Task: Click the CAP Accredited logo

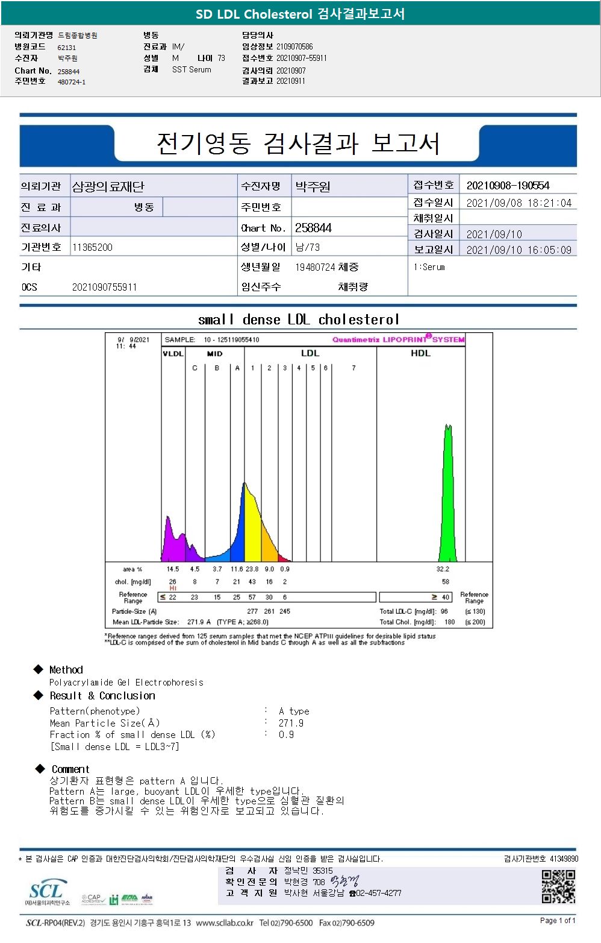Action: 93,899
